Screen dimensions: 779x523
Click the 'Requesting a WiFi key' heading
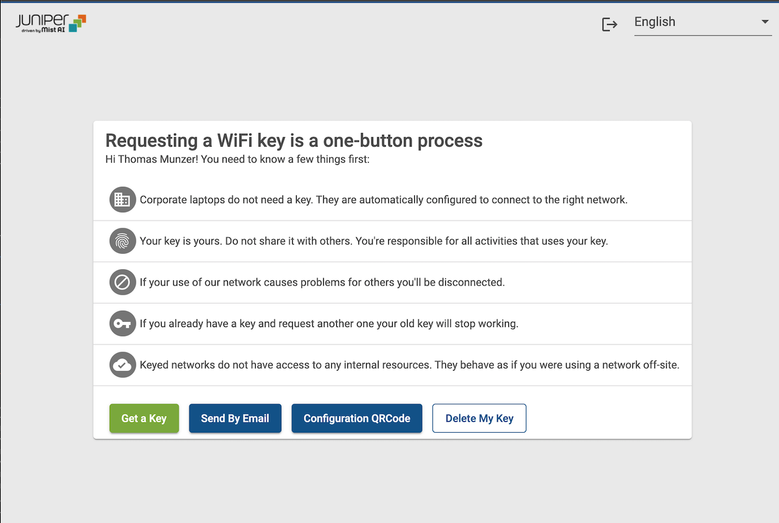(x=294, y=141)
